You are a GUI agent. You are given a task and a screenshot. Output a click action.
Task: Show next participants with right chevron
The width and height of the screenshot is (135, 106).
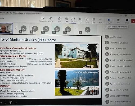(x=76, y=29)
